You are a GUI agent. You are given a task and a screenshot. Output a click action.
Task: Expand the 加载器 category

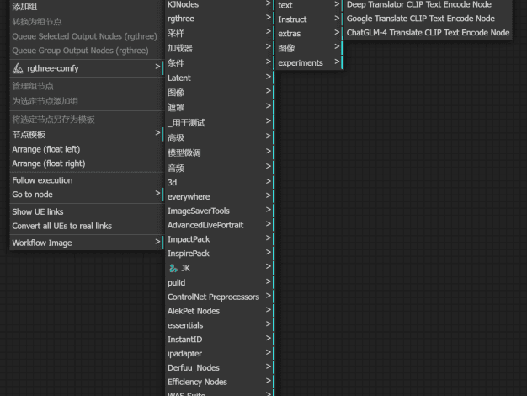click(x=220, y=48)
